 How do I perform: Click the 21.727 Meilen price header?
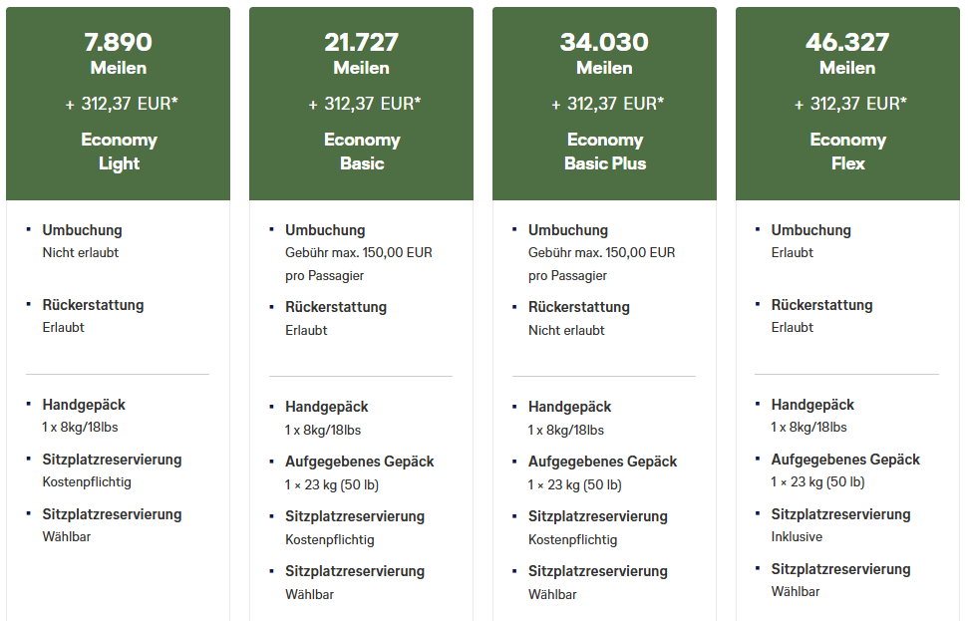[361, 53]
